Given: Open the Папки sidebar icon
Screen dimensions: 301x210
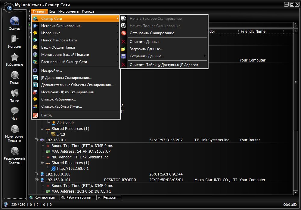Looking at the screenshot, I should [x=14, y=95].
